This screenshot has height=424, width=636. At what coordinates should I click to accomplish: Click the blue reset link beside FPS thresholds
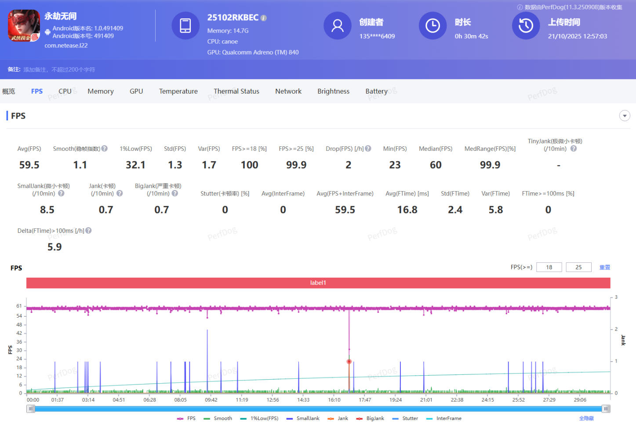pyautogui.click(x=605, y=267)
